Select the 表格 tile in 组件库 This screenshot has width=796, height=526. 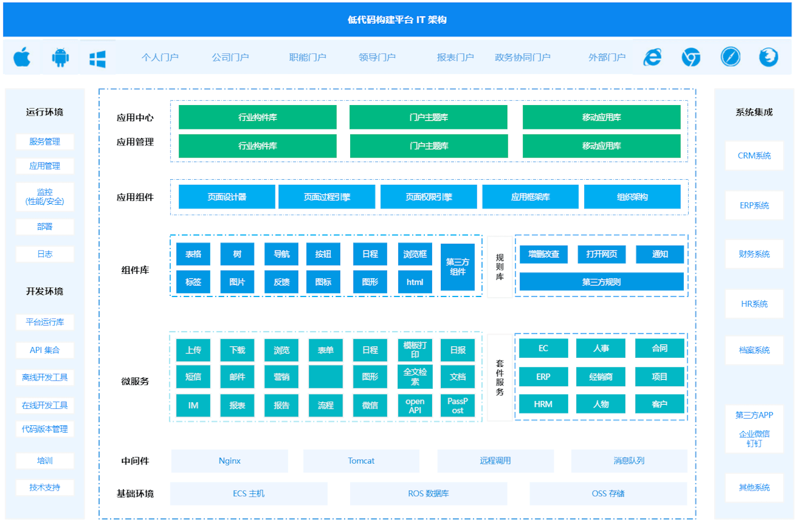193,254
